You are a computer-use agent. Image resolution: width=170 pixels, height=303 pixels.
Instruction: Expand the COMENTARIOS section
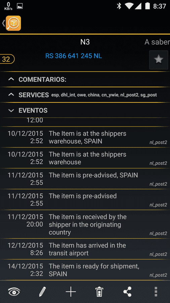(x=85, y=79)
